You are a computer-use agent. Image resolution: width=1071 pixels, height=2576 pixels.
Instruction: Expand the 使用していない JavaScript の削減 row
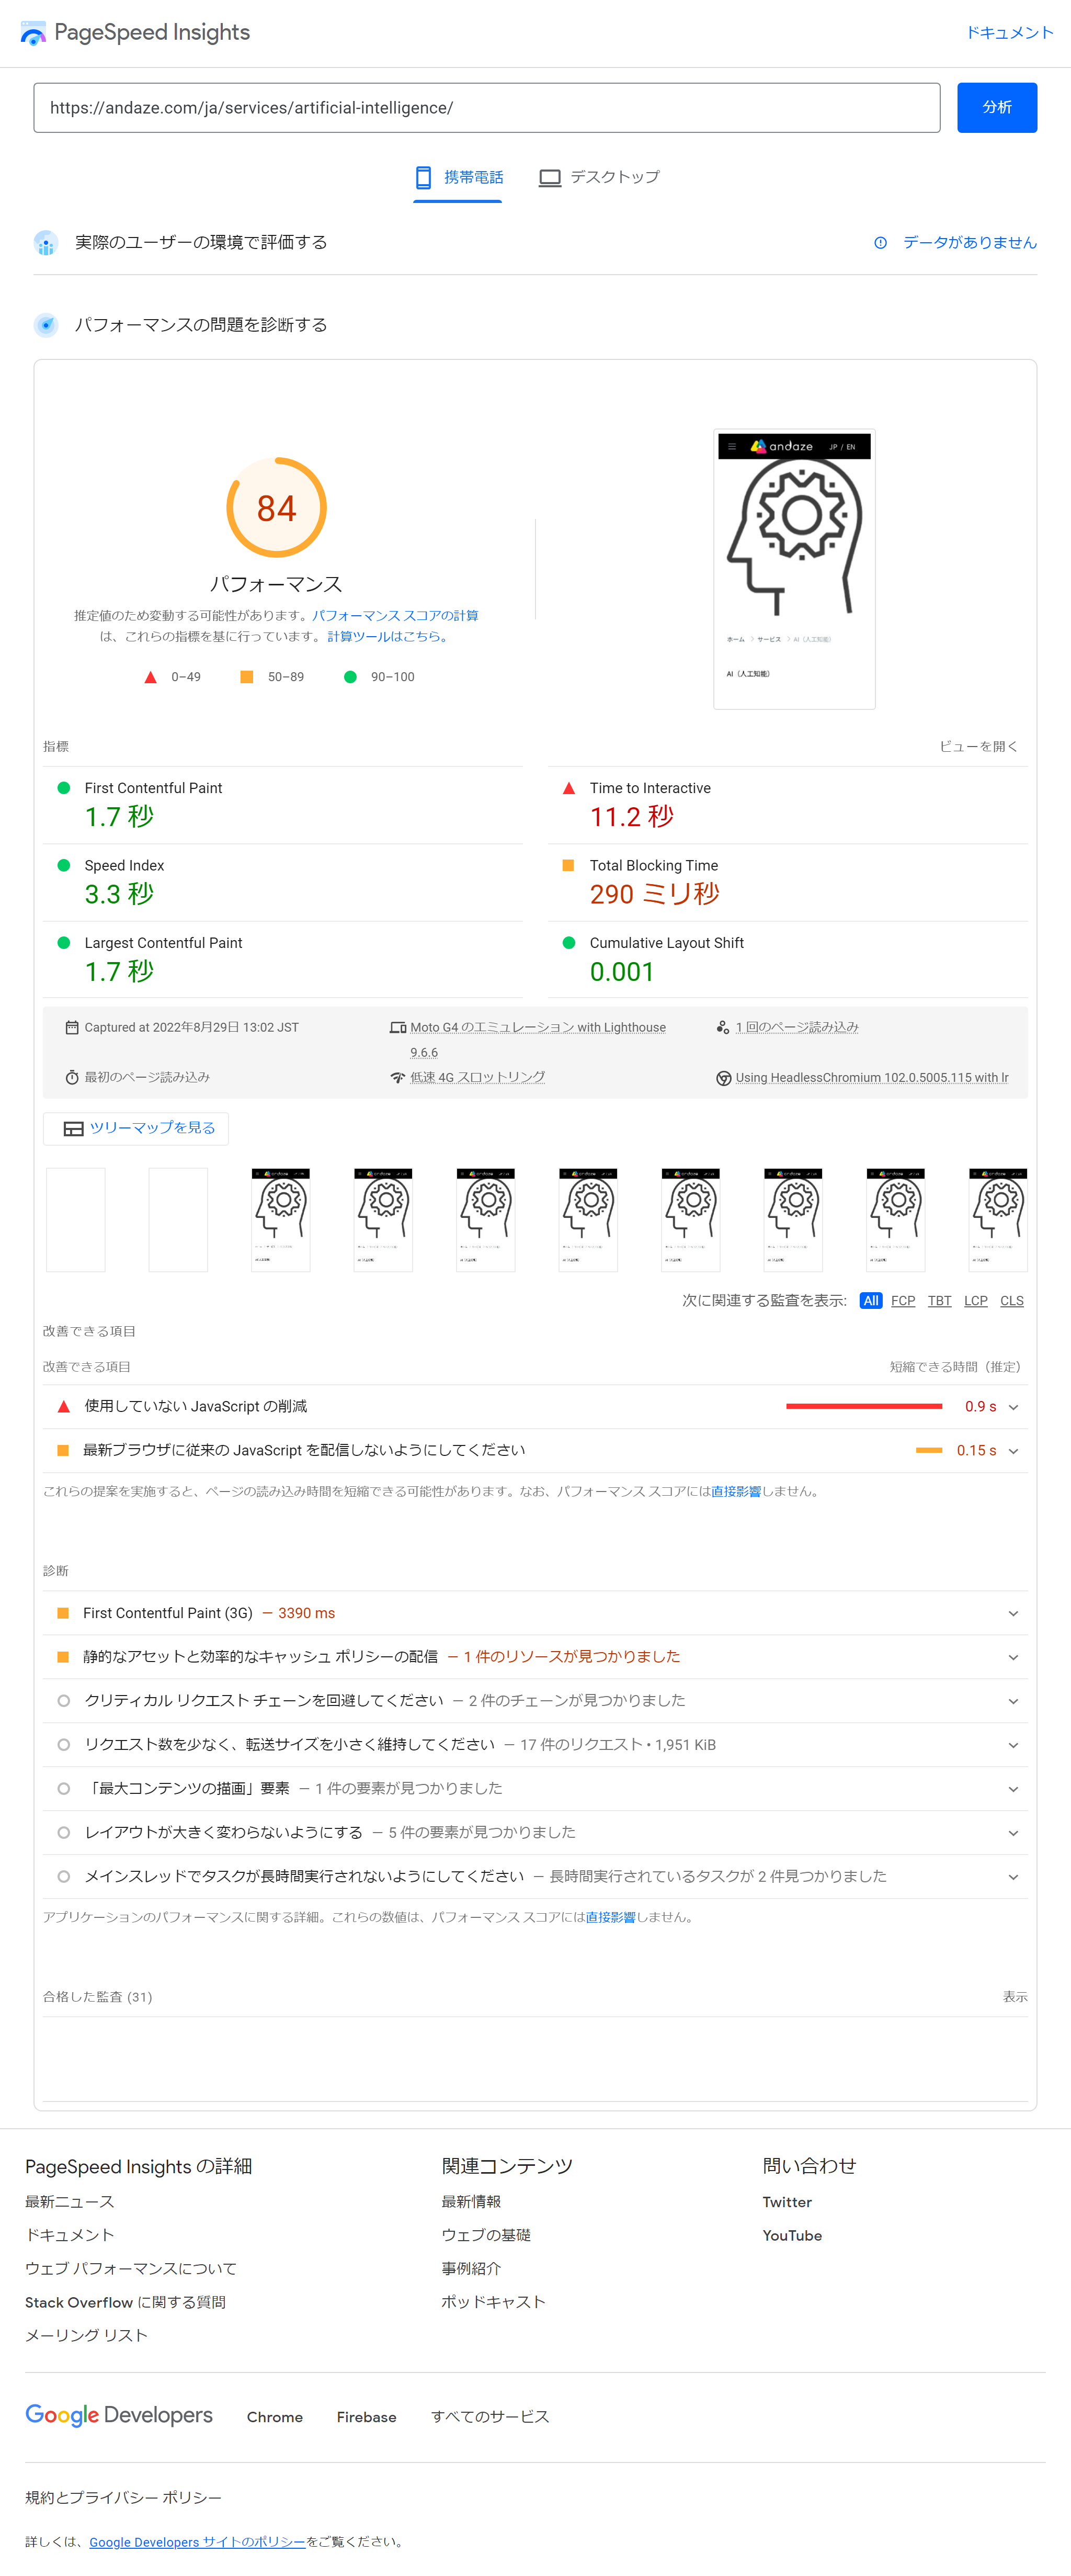click(1013, 1406)
